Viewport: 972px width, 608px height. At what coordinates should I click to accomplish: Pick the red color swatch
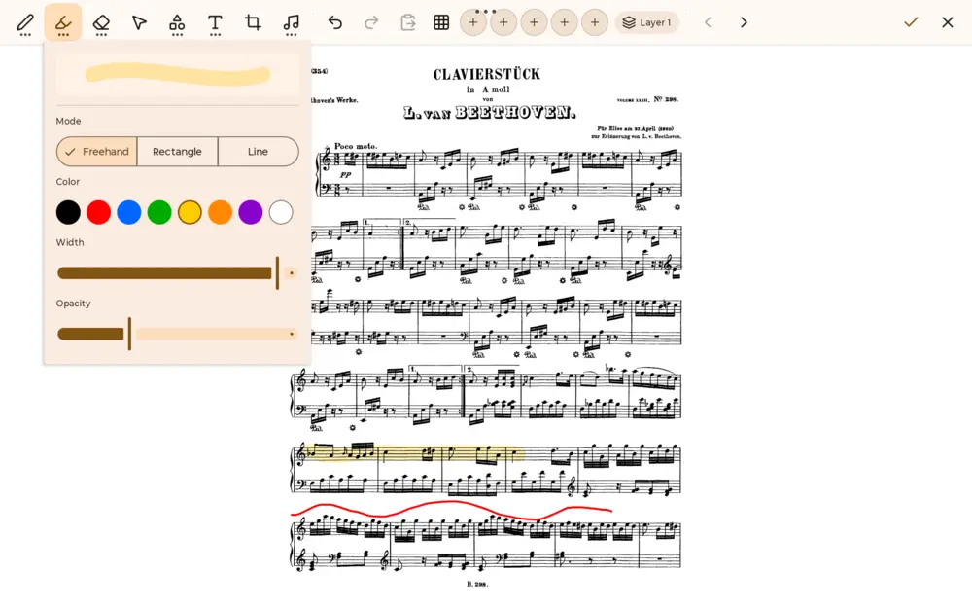click(98, 212)
